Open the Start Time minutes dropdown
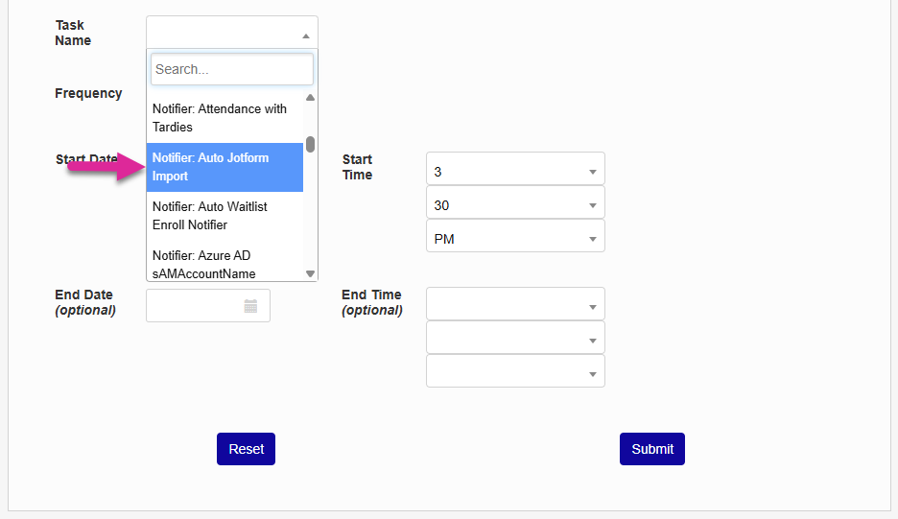Viewport: 898px width, 519px height. [515, 205]
